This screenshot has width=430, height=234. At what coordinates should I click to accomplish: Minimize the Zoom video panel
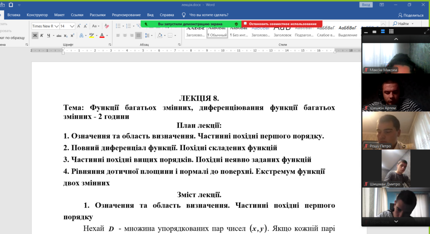(x=366, y=32)
